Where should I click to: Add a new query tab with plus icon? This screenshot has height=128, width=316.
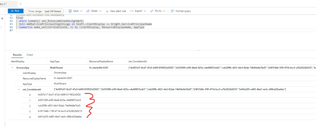(x=21, y=4)
